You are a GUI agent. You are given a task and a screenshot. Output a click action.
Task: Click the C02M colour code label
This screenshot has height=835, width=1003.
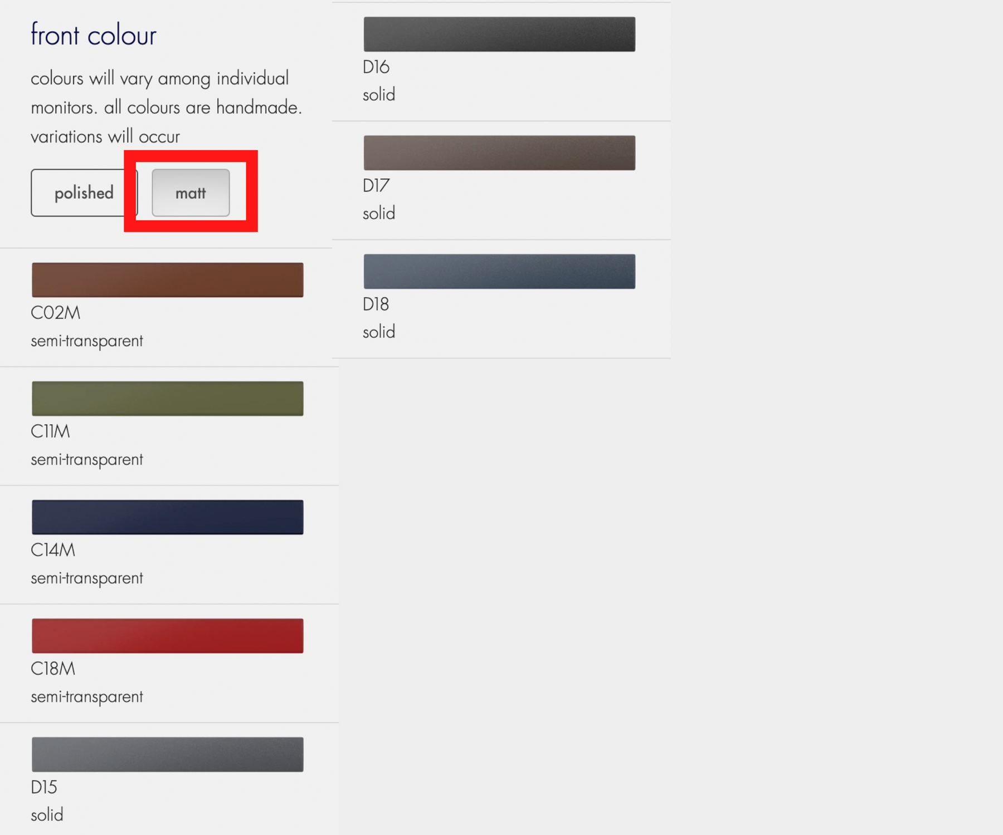(x=56, y=313)
